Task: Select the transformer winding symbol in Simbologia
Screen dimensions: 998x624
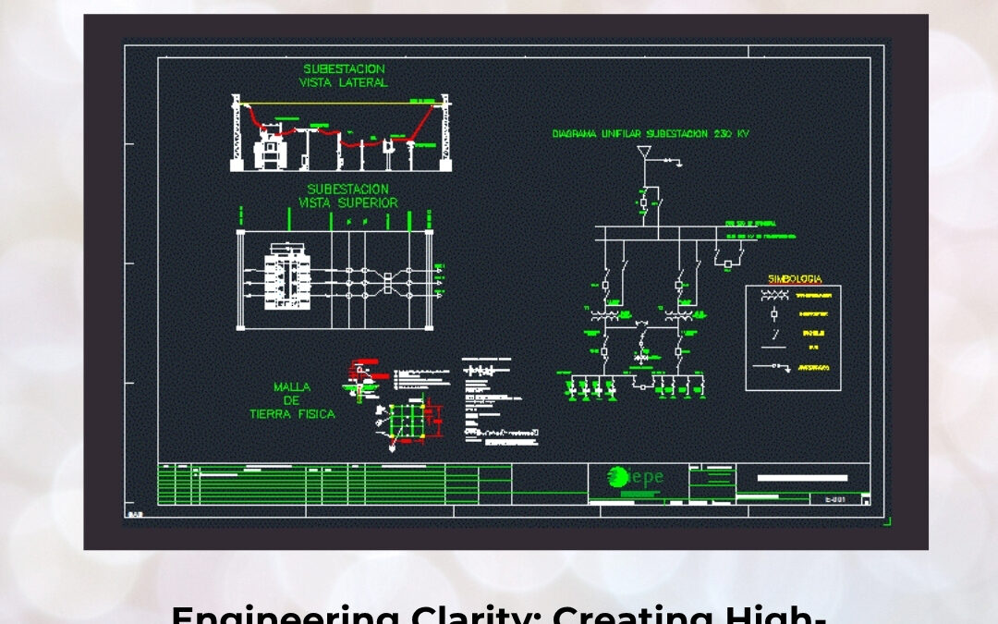Action: pyautogui.click(x=773, y=294)
